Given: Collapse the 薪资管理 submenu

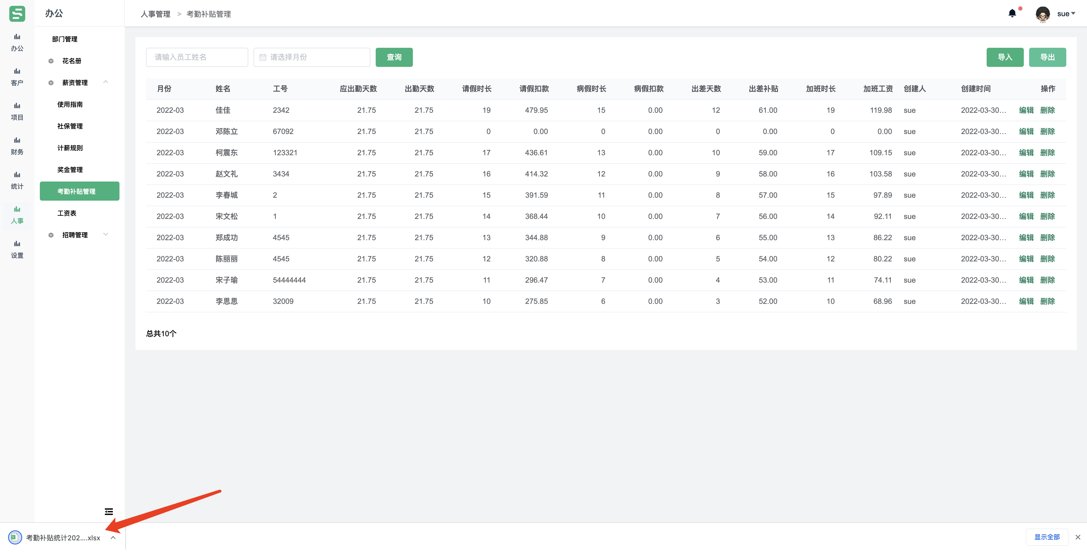Looking at the screenshot, I should point(106,82).
